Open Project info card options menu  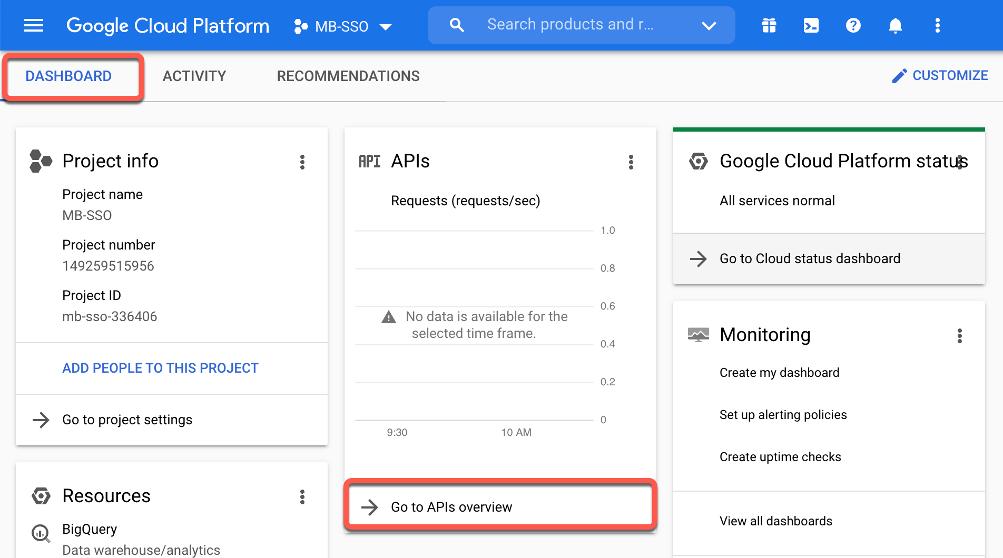302,162
